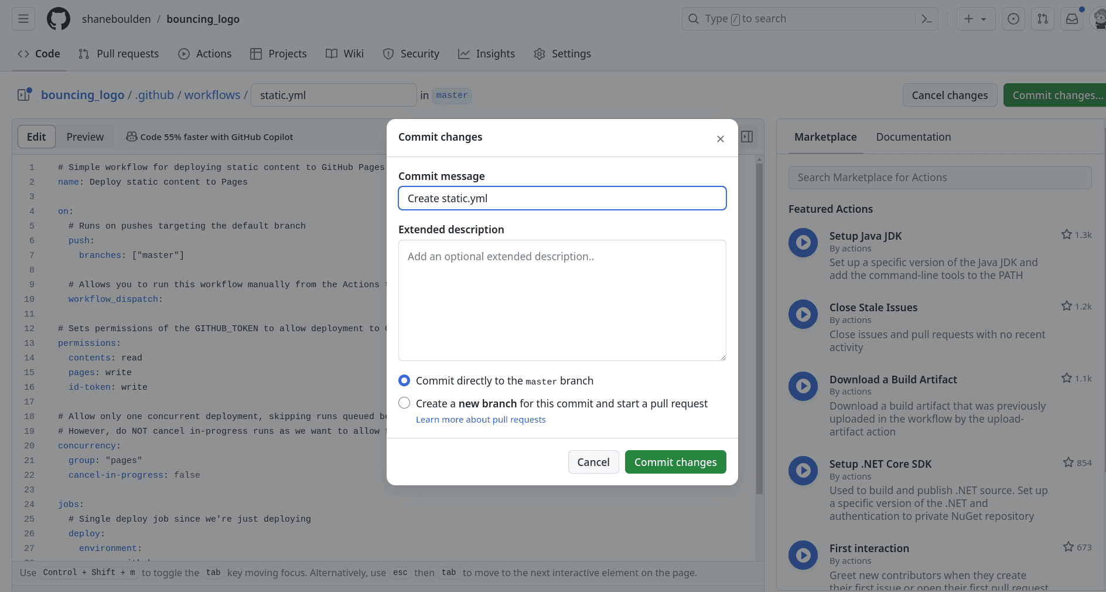Click the Close Stale Issues action icon
This screenshot has width=1106, height=592.
[803, 314]
